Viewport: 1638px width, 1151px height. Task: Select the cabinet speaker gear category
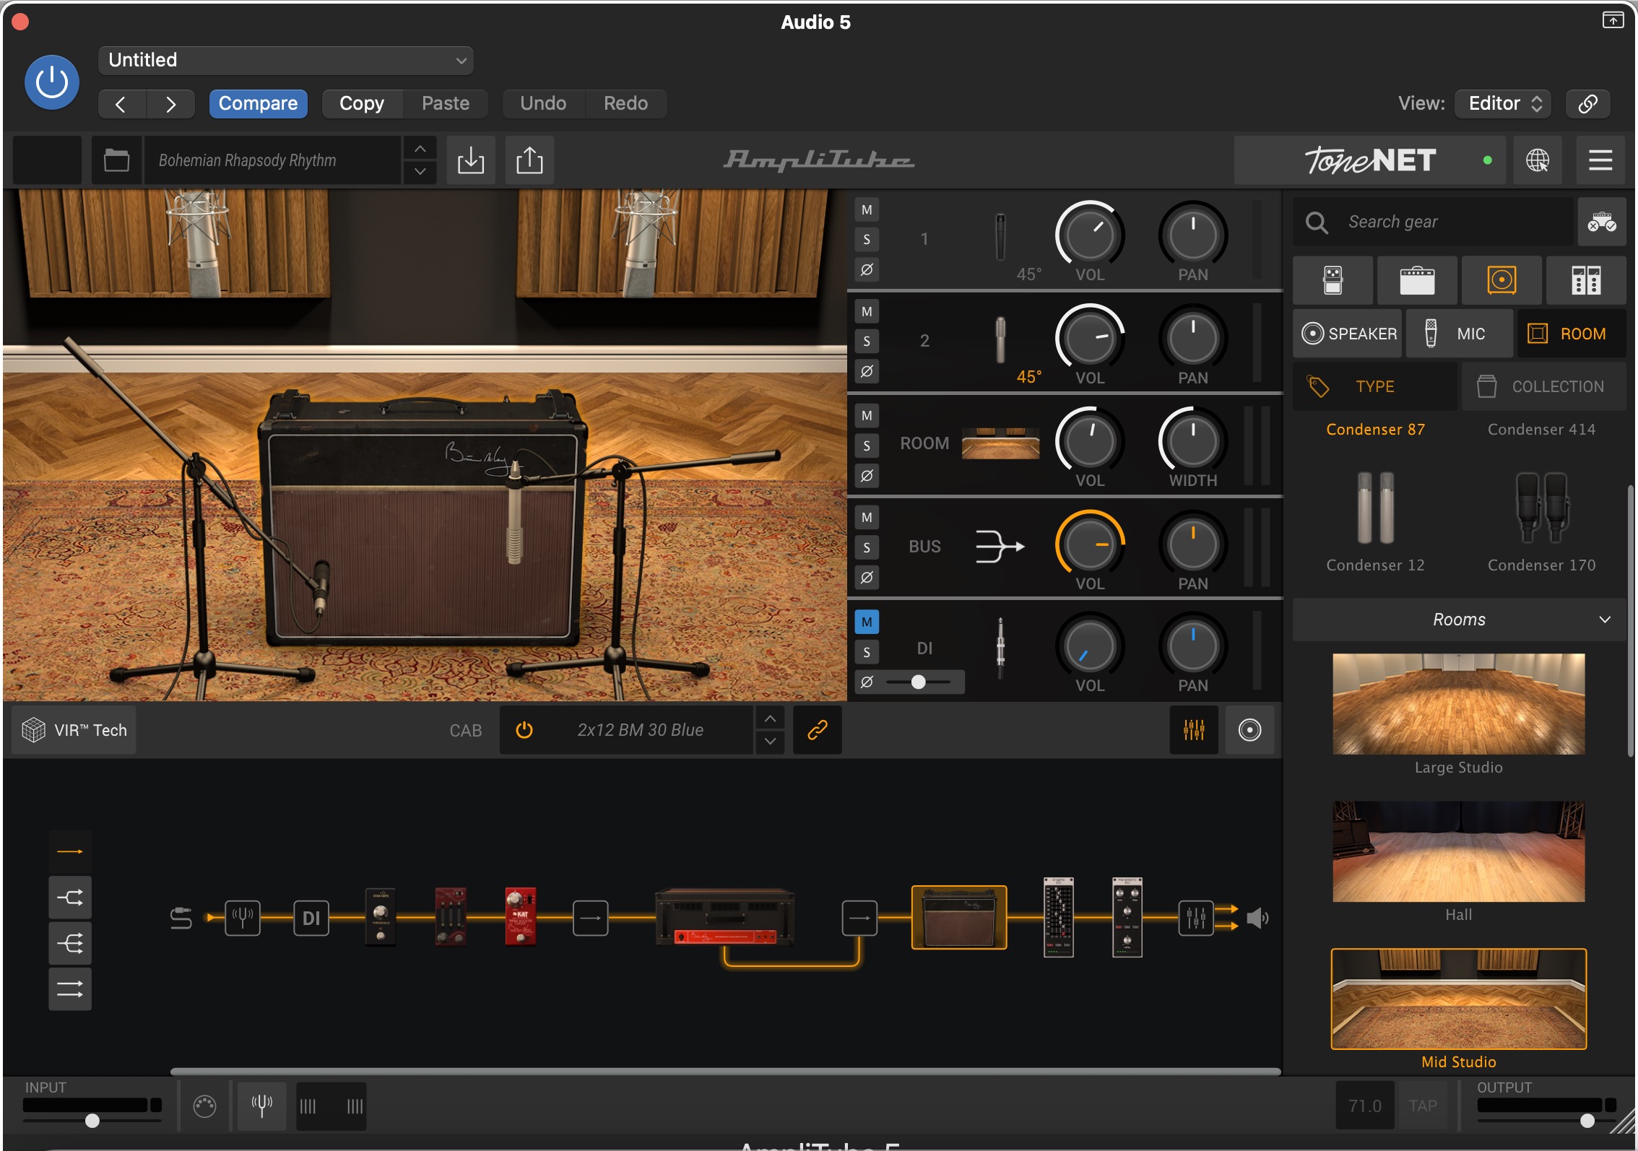1501,280
